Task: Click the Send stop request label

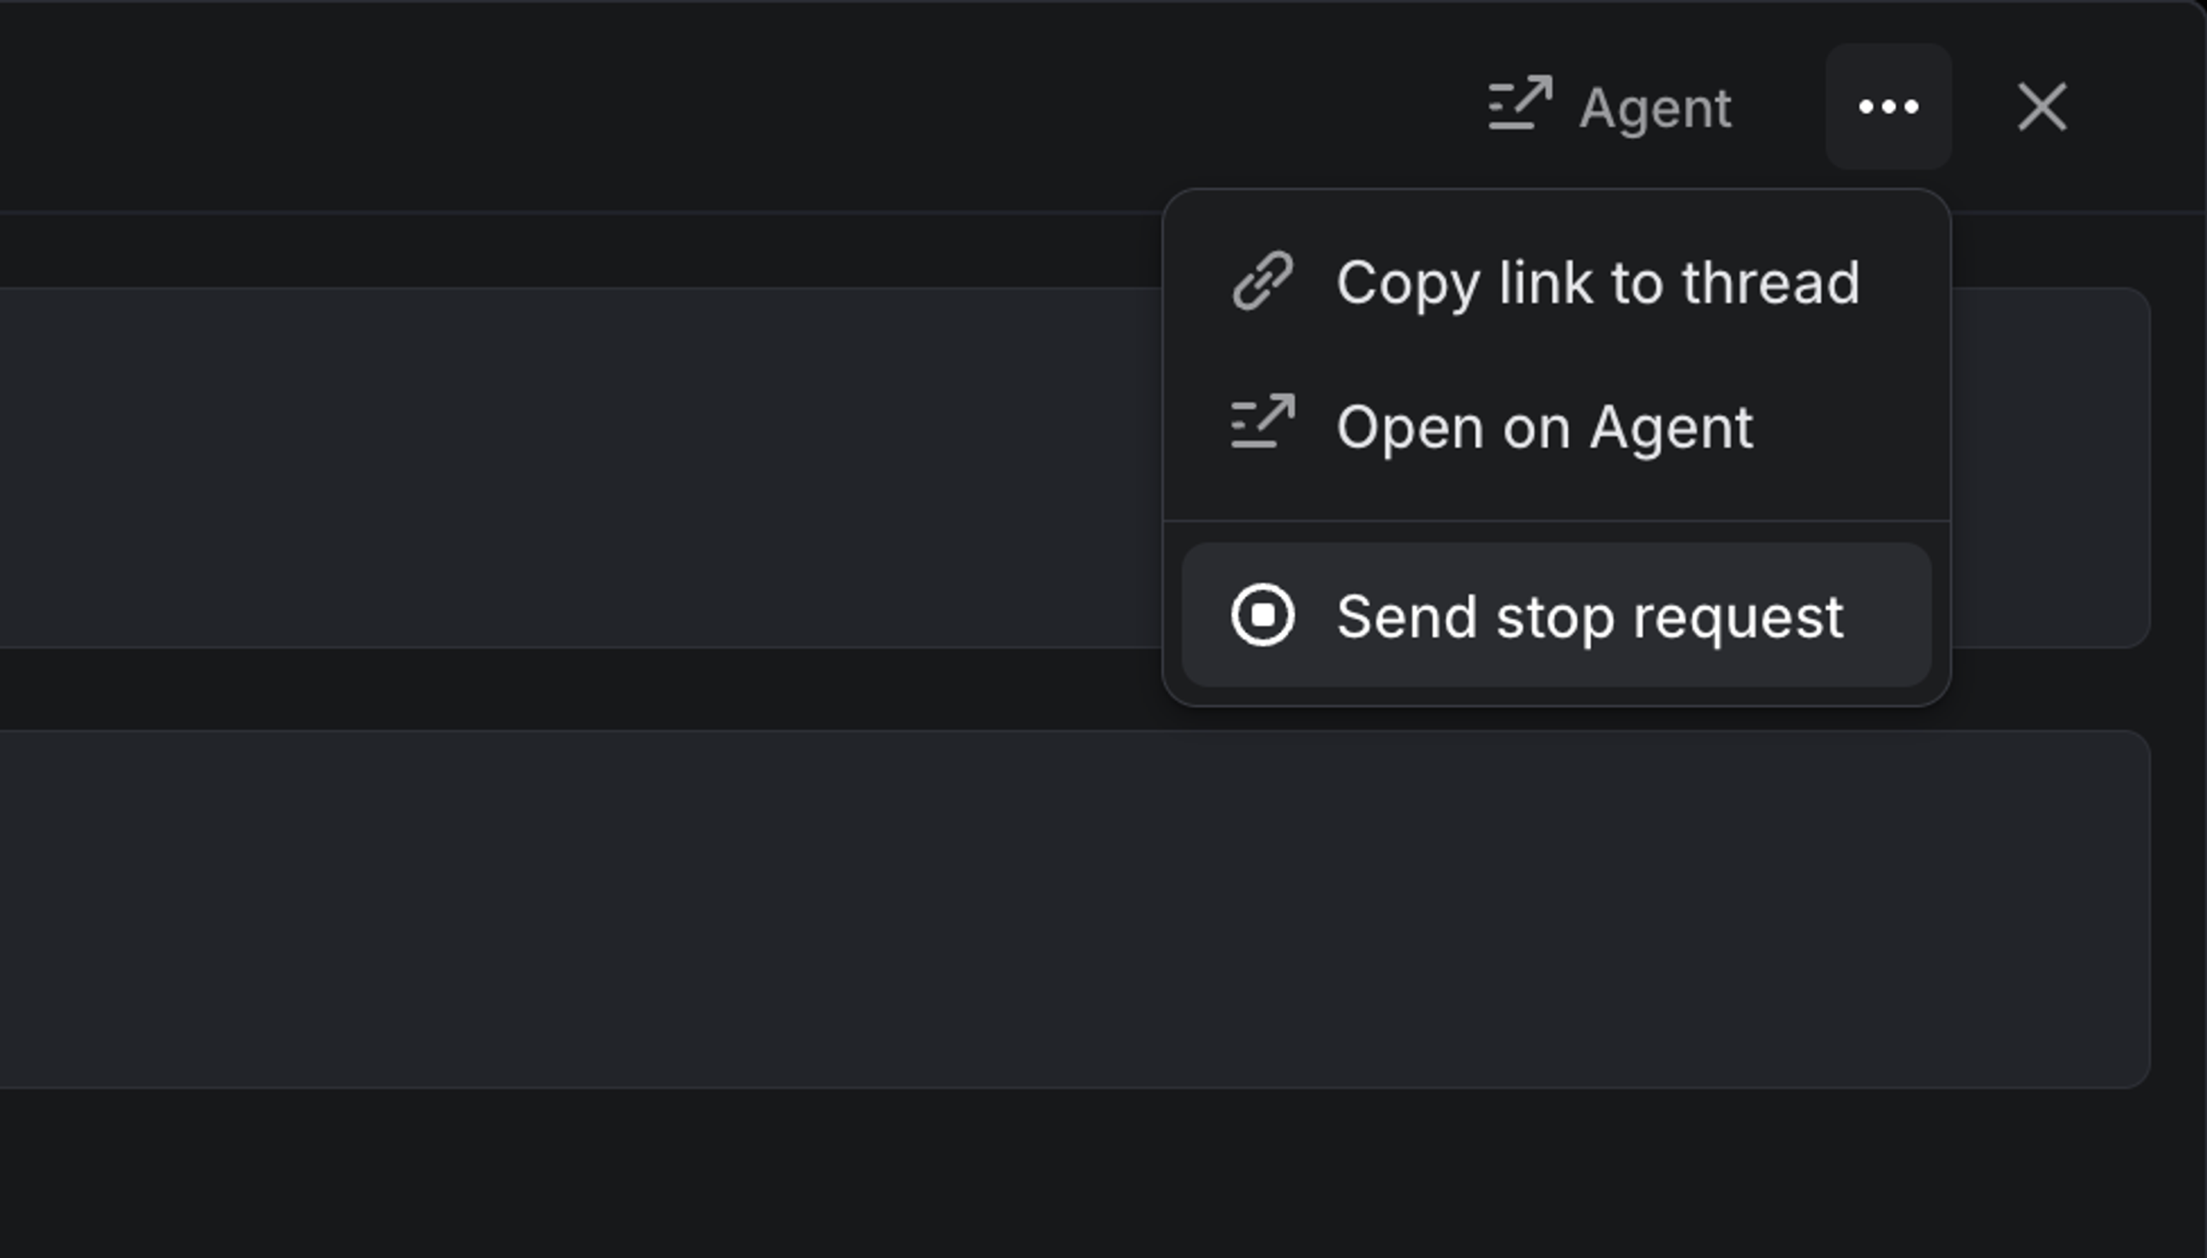Action: [x=1589, y=617]
